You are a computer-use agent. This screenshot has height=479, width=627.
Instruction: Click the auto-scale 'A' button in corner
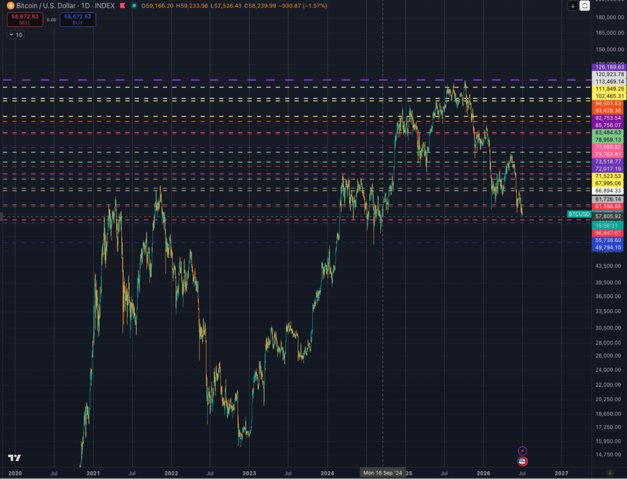click(x=609, y=473)
